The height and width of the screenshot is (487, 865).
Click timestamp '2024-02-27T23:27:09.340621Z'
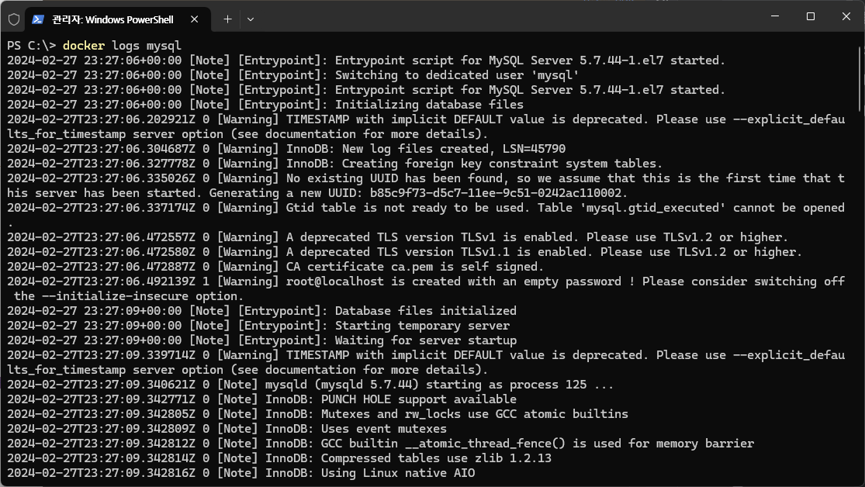[x=101, y=385]
